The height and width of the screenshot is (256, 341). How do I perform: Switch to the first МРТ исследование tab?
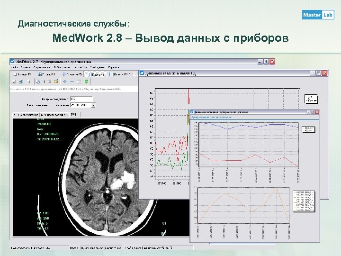(26, 115)
